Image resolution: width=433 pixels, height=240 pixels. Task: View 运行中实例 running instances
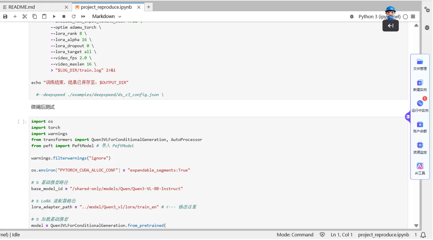[x=420, y=106]
